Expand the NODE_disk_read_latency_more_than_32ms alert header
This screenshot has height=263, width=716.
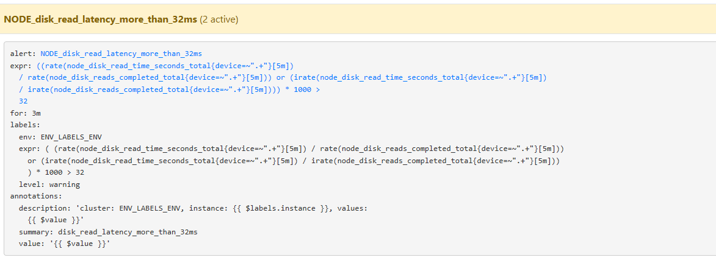101,19
